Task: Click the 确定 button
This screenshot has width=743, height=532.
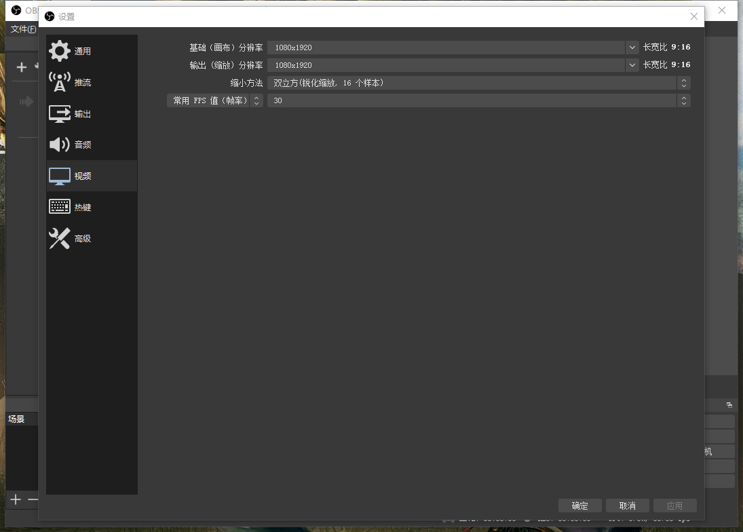Action: (580, 506)
